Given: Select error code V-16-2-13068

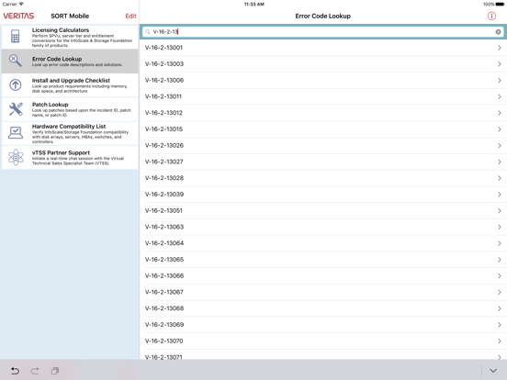Looking at the screenshot, I should tap(323, 308).
